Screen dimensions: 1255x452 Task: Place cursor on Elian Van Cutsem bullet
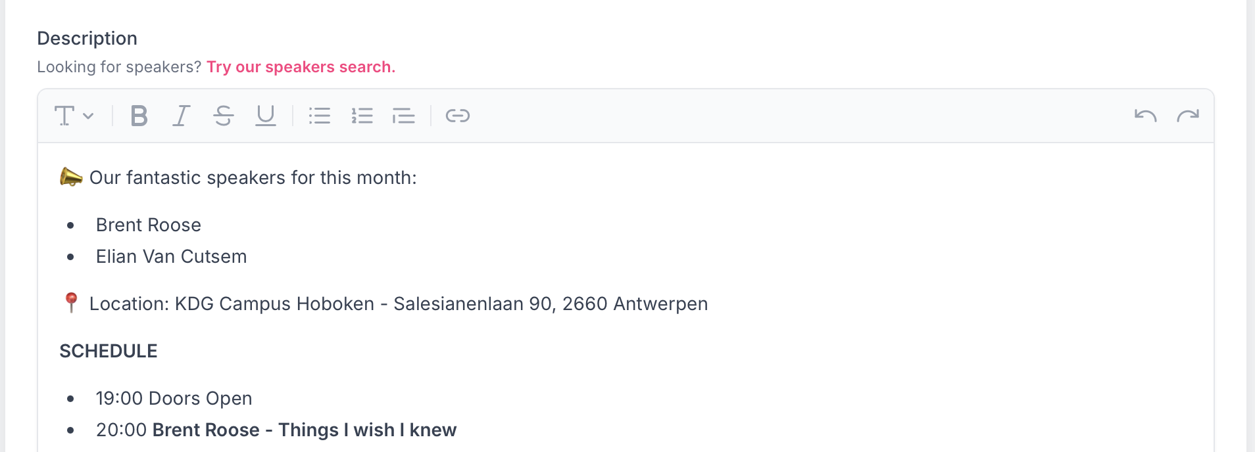tap(171, 257)
